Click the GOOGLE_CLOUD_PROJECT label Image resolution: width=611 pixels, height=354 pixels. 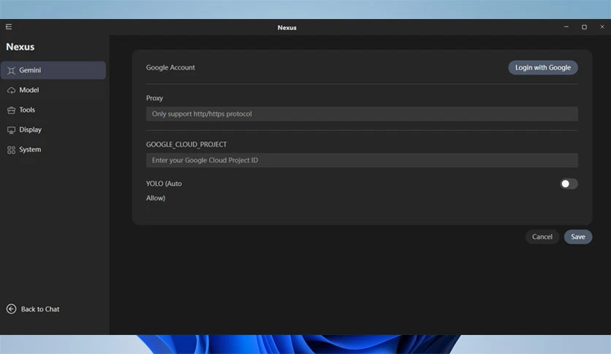186,144
